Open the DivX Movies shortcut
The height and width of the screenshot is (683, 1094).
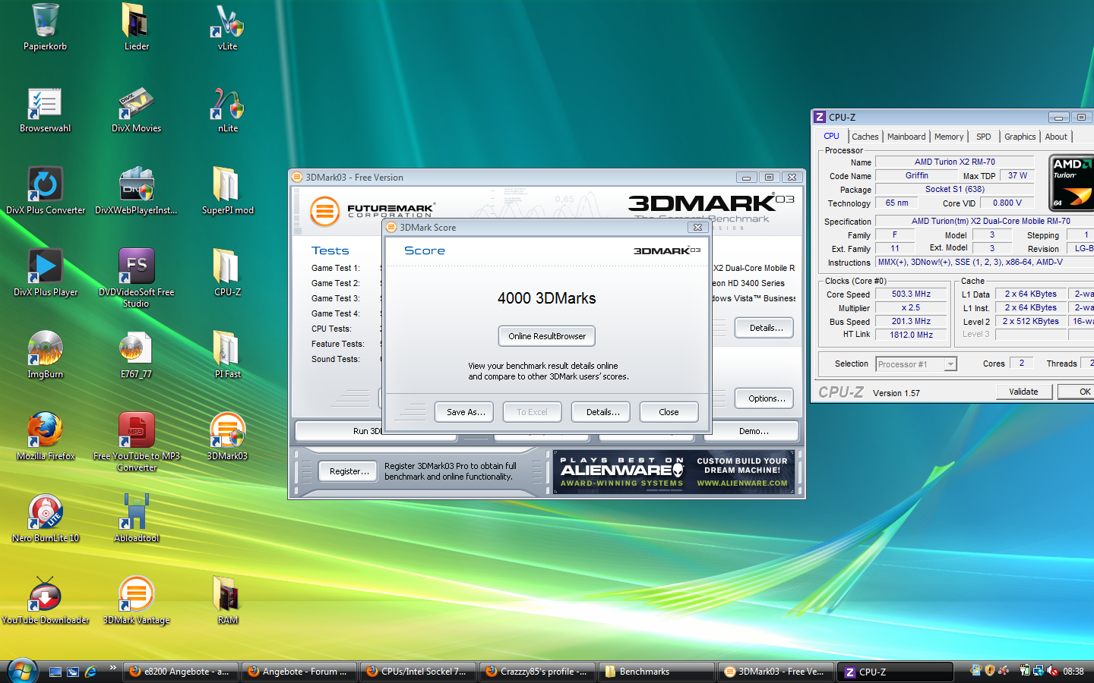point(136,110)
